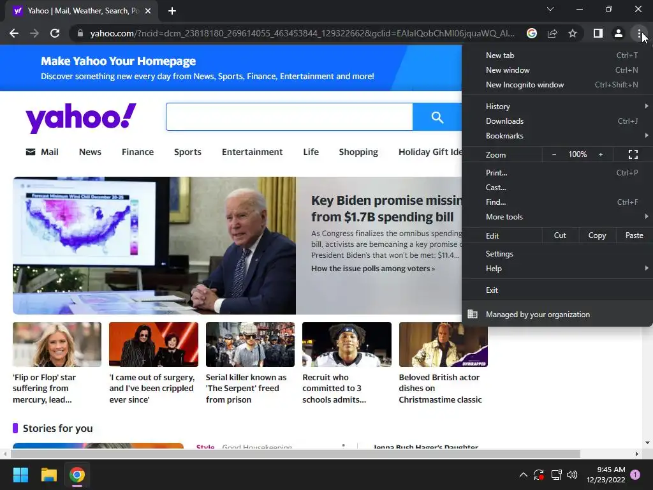Open New Incognito window
Image resolution: width=653 pixels, height=490 pixels.
pos(557,85)
